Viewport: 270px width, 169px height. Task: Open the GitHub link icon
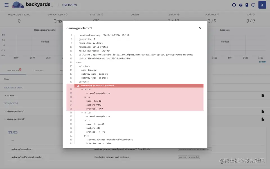coord(234,5)
